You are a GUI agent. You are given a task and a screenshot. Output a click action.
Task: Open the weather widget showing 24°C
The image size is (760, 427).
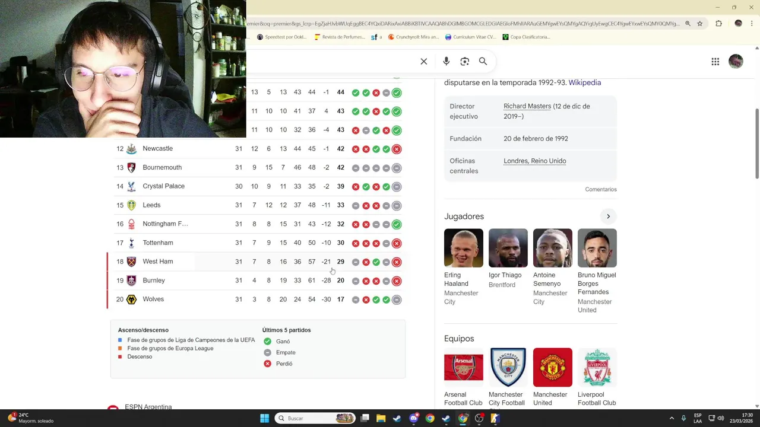click(x=31, y=418)
